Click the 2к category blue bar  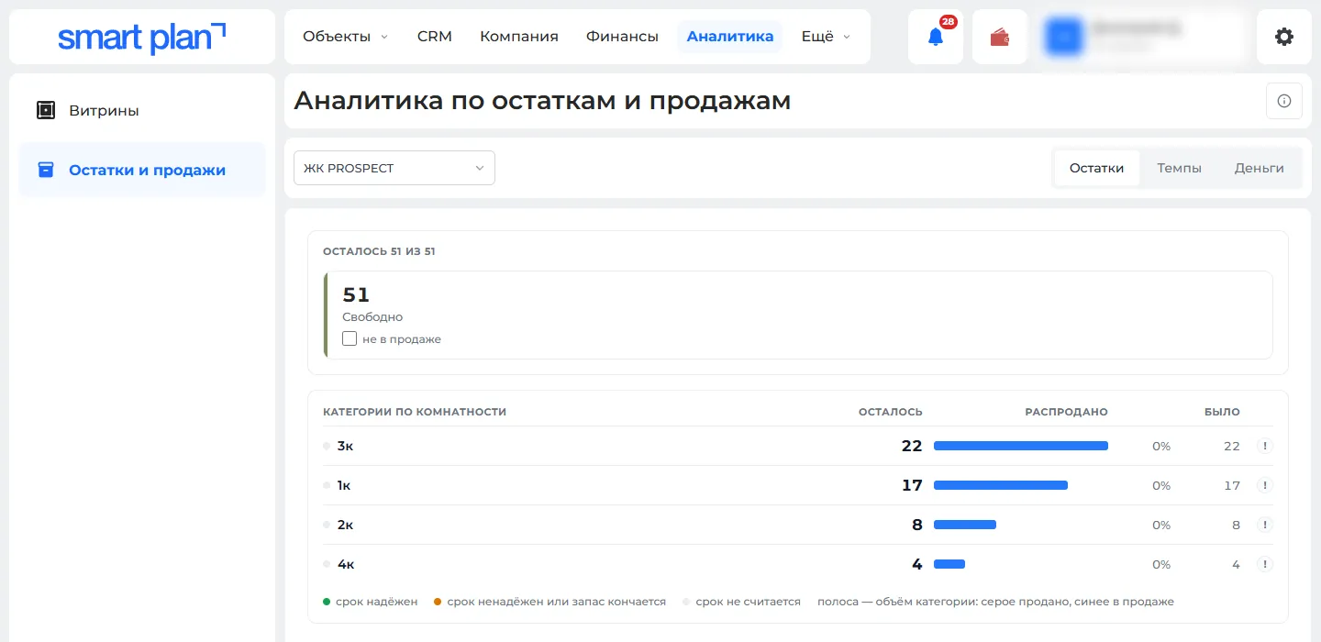[x=965, y=525]
